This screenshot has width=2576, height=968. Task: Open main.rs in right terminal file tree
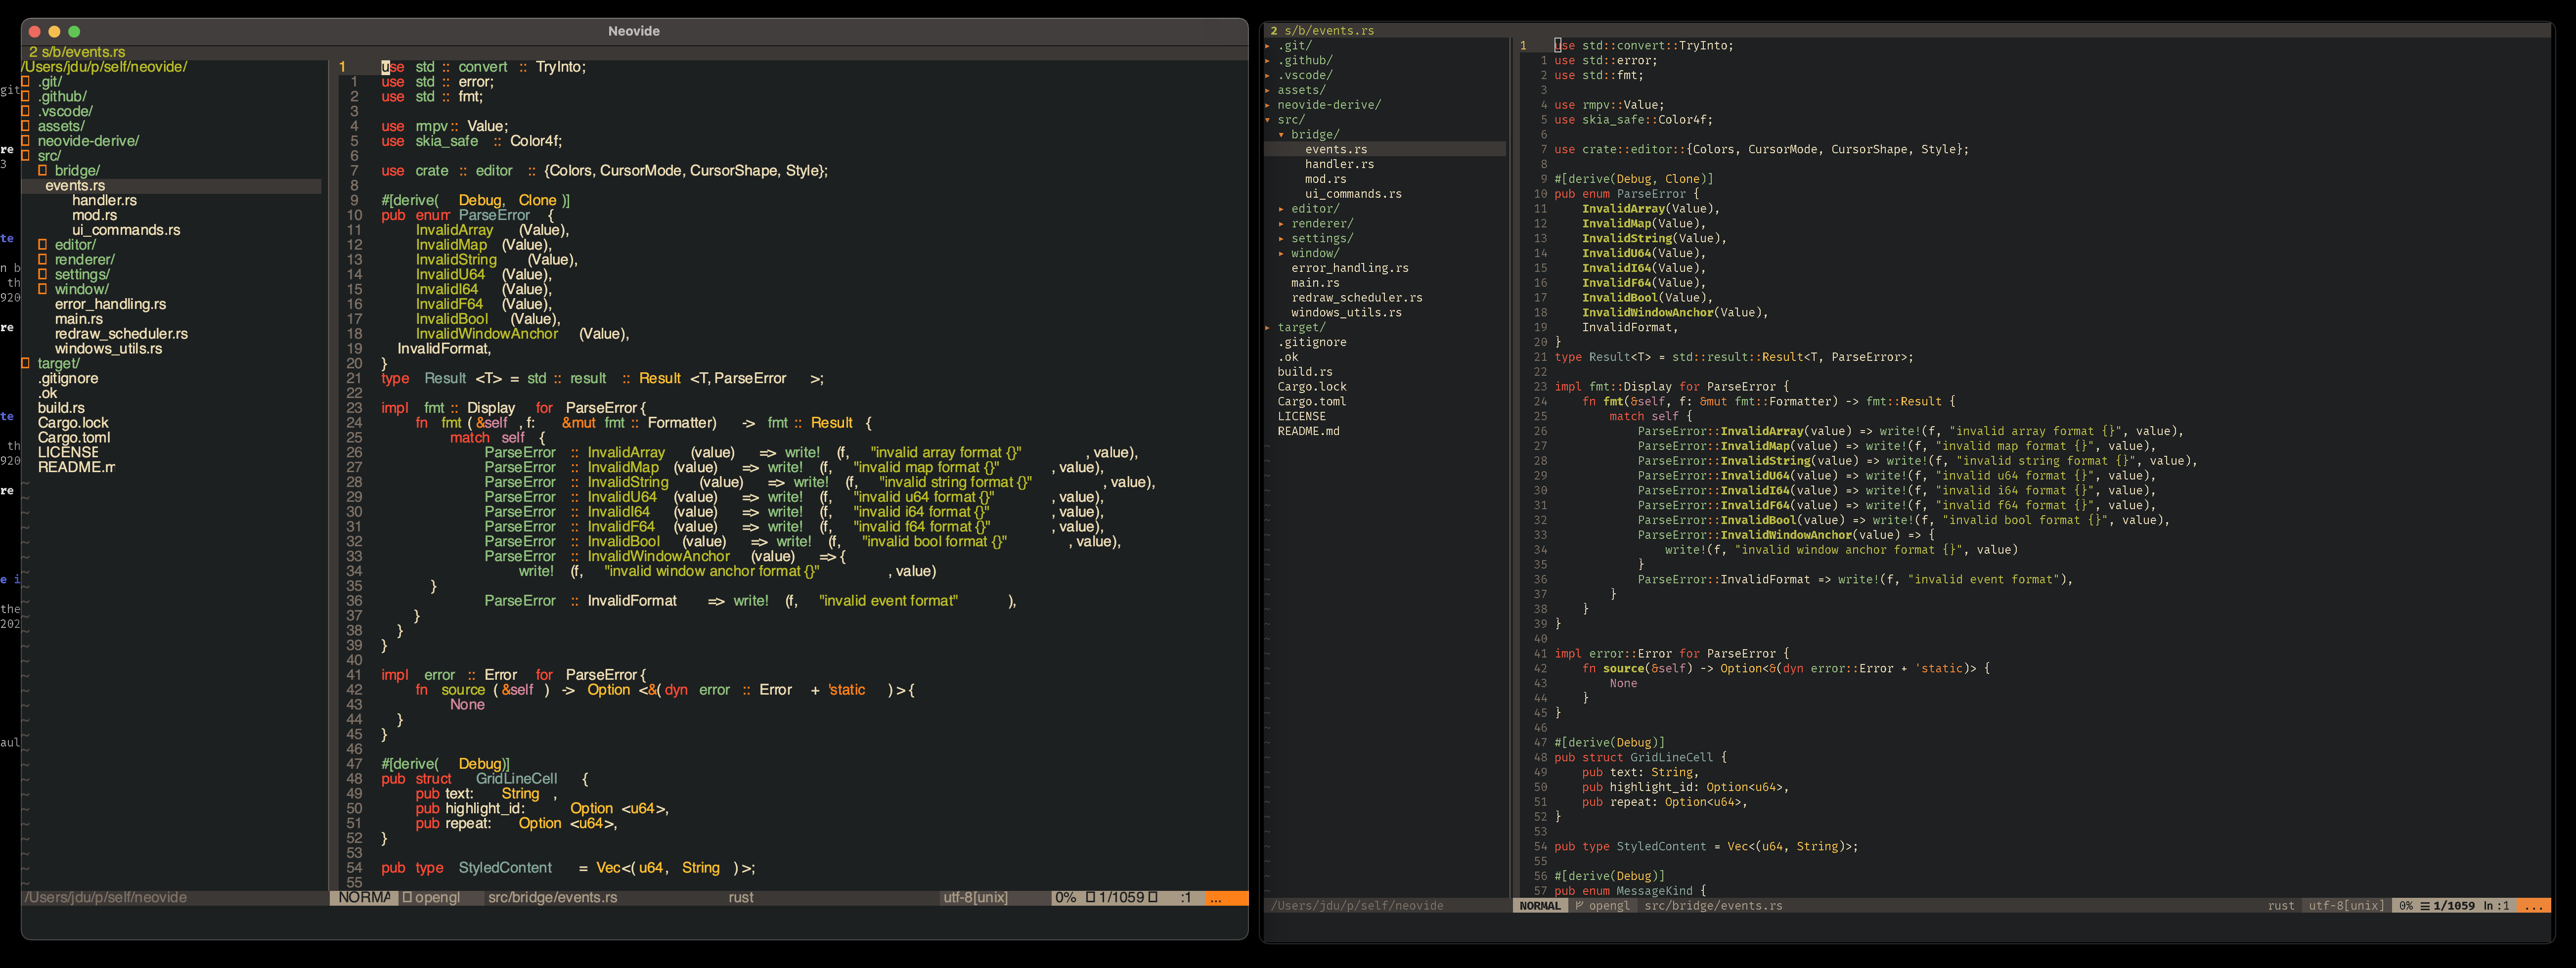(x=1315, y=283)
